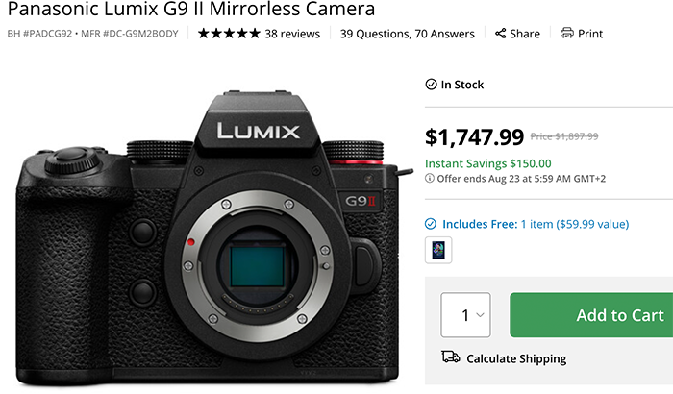Open the quantity dropdown
This screenshot has width=673, height=394.
(465, 315)
